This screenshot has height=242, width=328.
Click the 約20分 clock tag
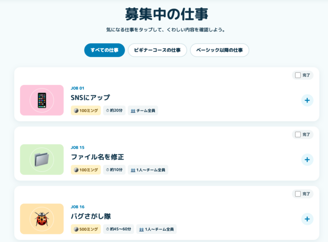pyautogui.click(x=114, y=110)
